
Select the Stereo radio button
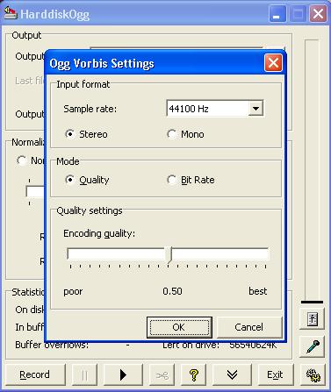pos(70,134)
